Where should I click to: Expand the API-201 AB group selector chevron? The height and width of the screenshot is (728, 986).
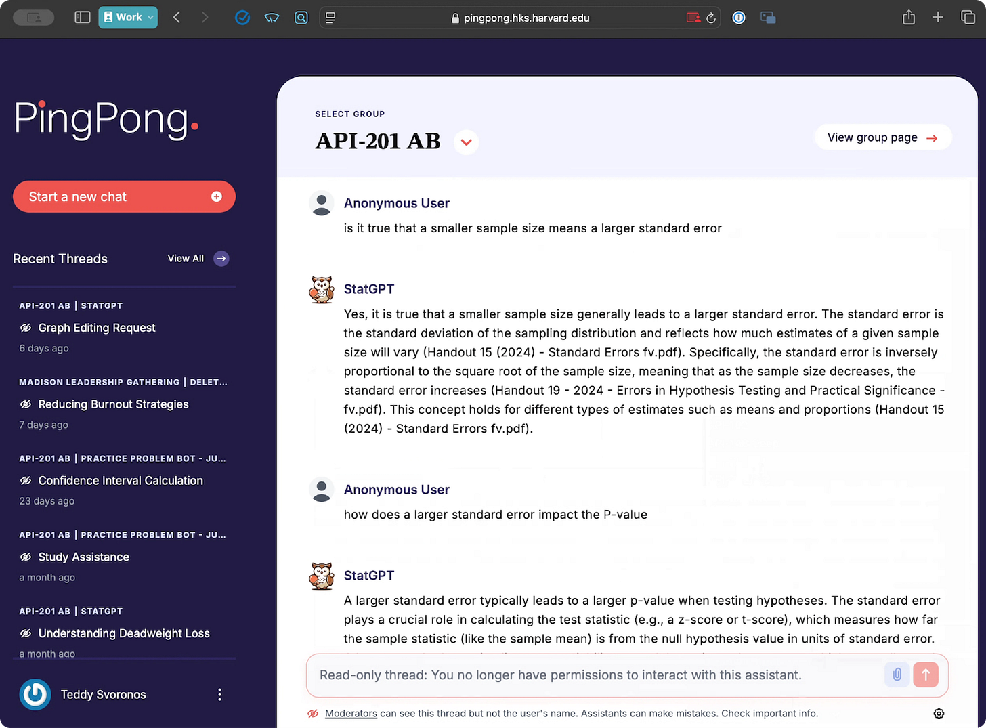466,142
